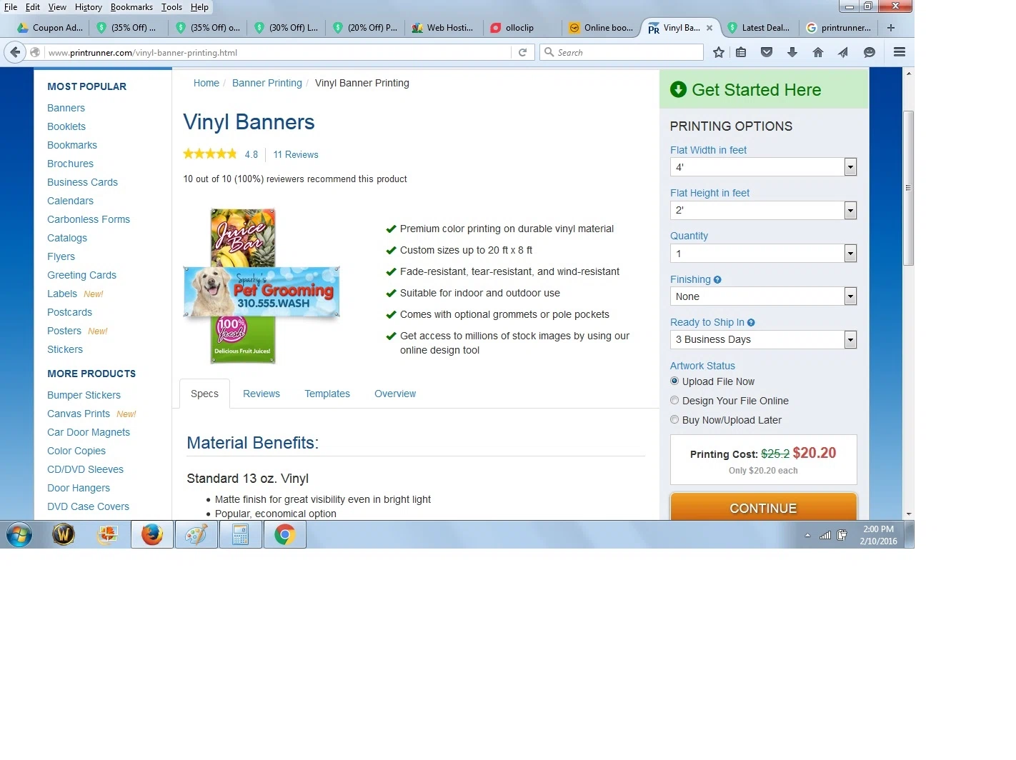Click the network signal tray icon
Viewport: 1016px width, 760px height.
click(x=825, y=535)
